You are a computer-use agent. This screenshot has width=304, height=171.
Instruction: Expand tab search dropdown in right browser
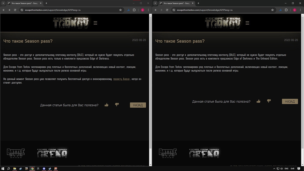point(156,3)
